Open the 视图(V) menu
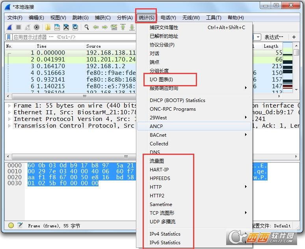 pos(58,18)
